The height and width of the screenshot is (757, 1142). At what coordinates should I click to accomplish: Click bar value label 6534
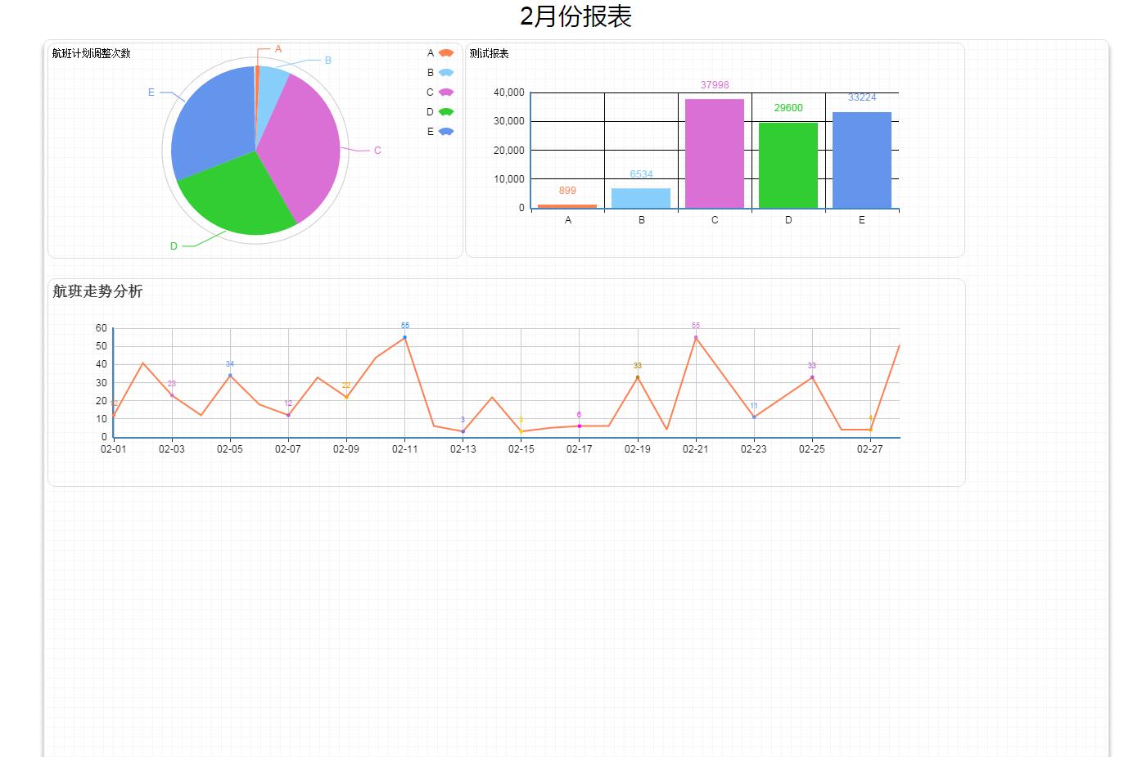641,174
